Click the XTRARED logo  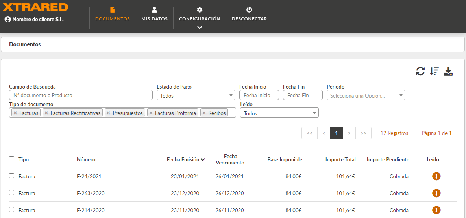tap(36, 7)
